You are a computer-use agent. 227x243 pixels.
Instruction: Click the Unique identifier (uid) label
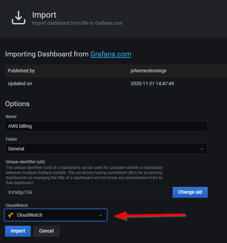(25, 162)
